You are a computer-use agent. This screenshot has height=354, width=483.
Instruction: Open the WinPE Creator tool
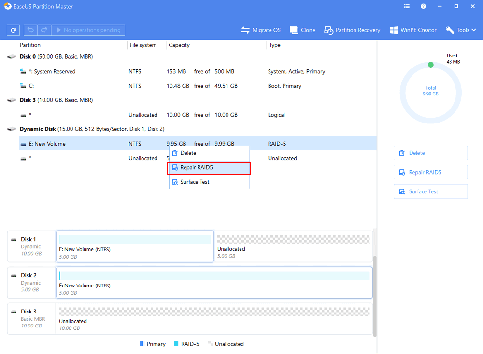tap(412, 30)
